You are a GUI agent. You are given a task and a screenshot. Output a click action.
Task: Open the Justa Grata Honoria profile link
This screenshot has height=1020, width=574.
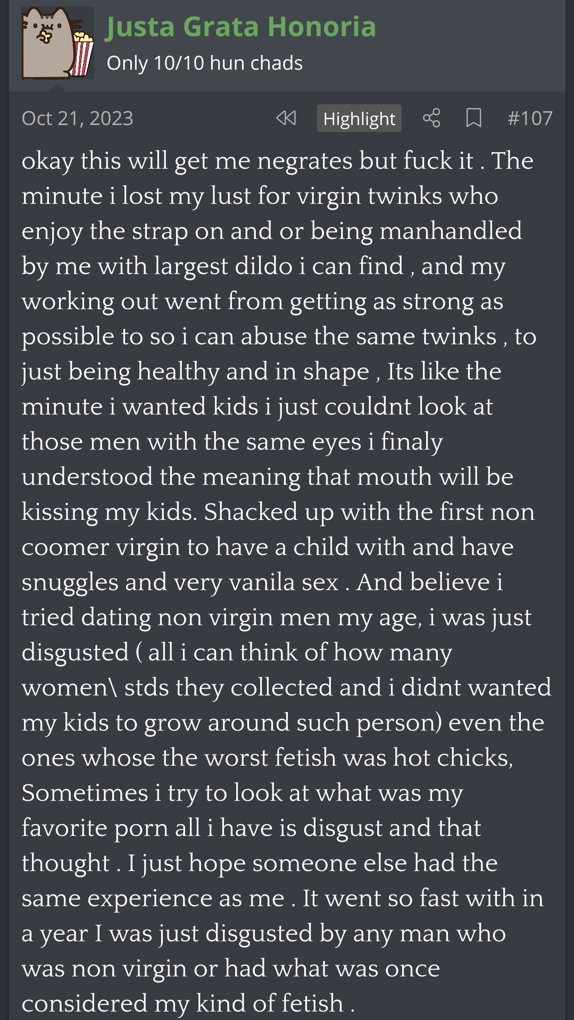click(x=241, y=27)
